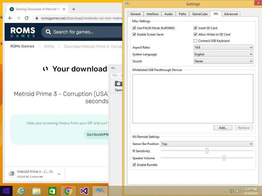The image size is (262, 196).
Task: Click the Whitelisted USB devices list box
Action: tap(193, 99)
